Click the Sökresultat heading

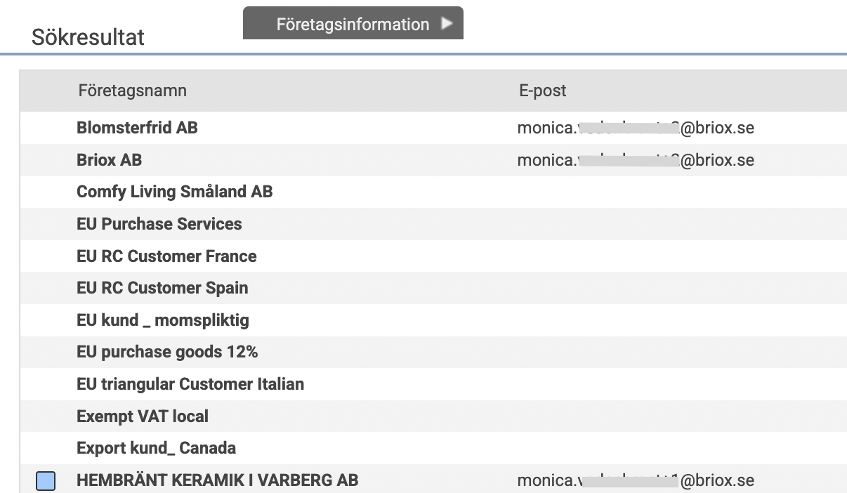tap(88, 37)
